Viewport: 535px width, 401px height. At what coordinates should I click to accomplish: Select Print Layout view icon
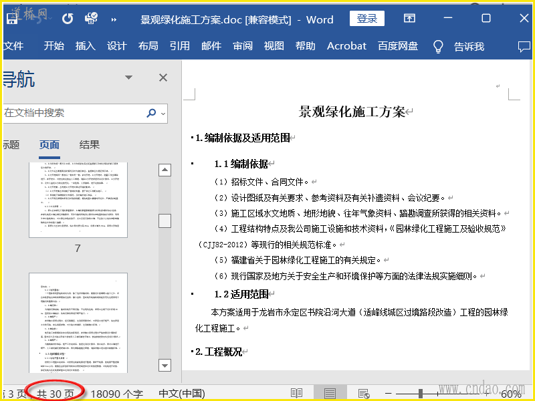330,393
